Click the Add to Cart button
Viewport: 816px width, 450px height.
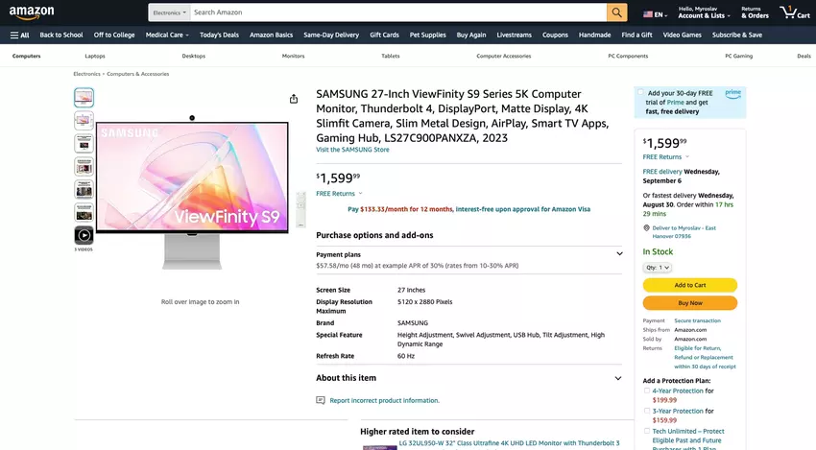(x=690, y=285)
